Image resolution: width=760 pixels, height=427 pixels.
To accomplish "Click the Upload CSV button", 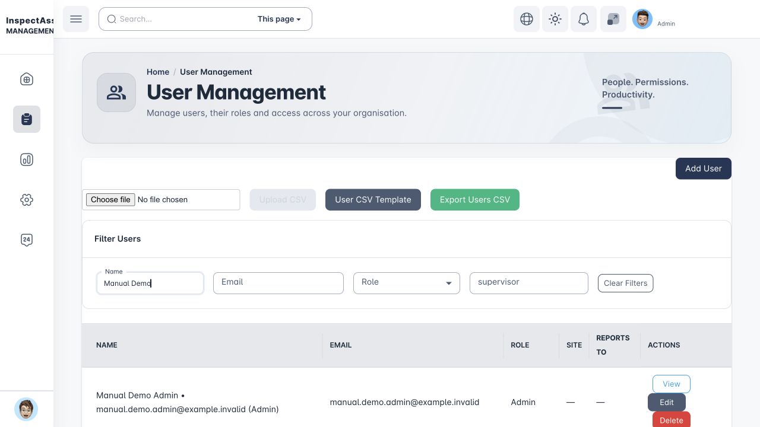I will [x=283, y=200].
